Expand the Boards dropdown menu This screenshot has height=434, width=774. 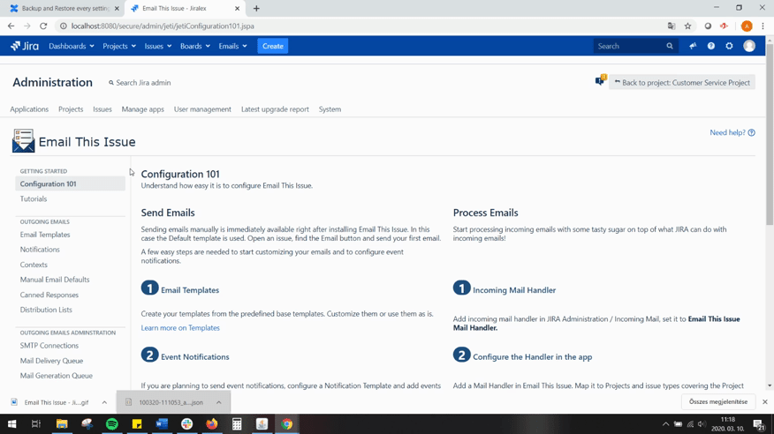coord(195,46)
